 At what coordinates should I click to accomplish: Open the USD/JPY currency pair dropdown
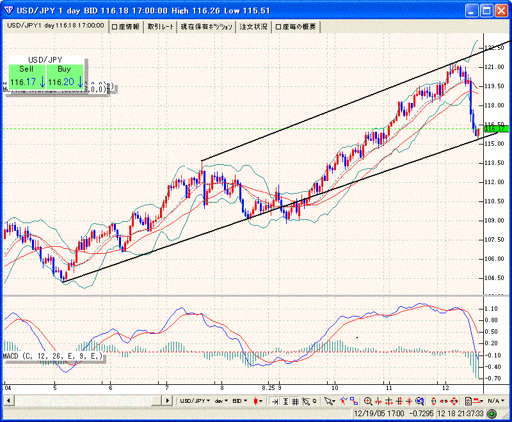[195, 401]
